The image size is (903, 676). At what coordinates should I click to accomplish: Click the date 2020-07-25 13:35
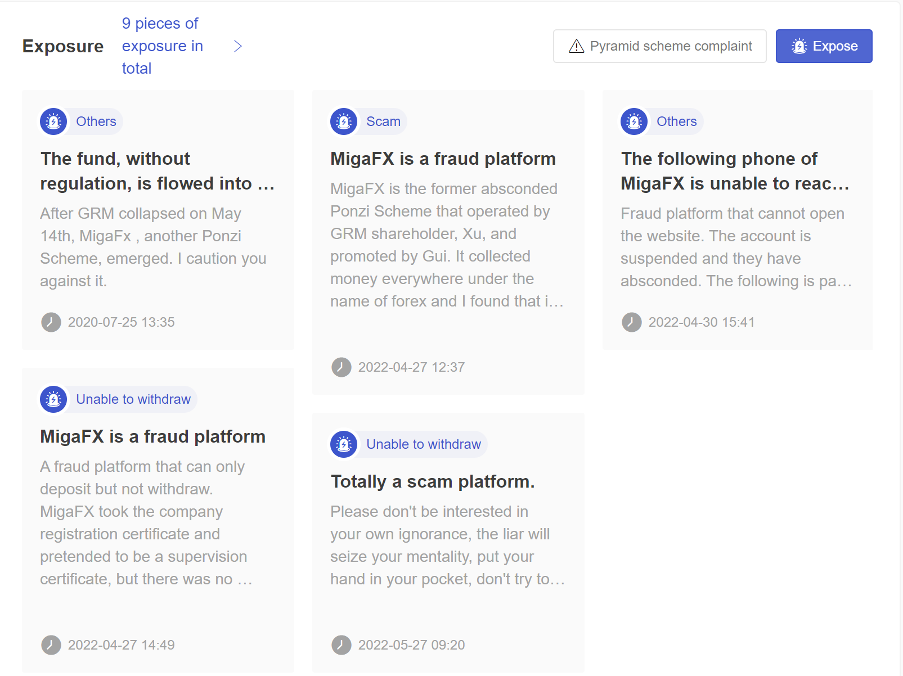(122, 322)
